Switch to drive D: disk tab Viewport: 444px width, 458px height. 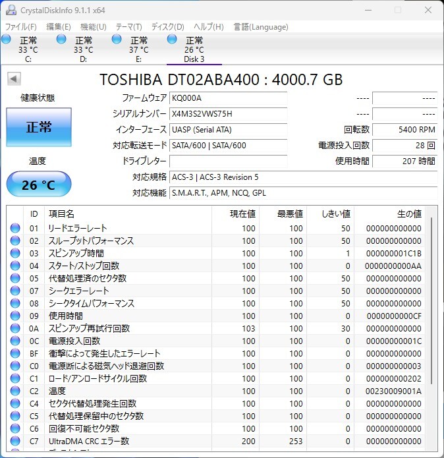pos(84,49)
